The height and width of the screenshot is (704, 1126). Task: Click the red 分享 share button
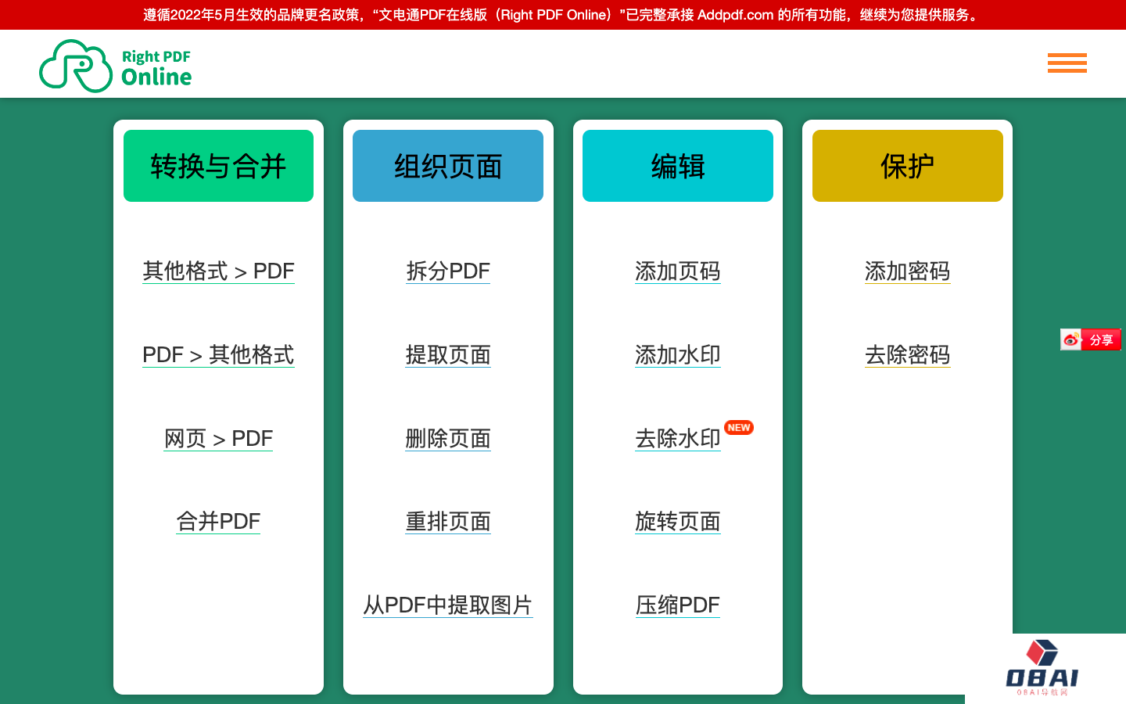[x=1102, y=339]
